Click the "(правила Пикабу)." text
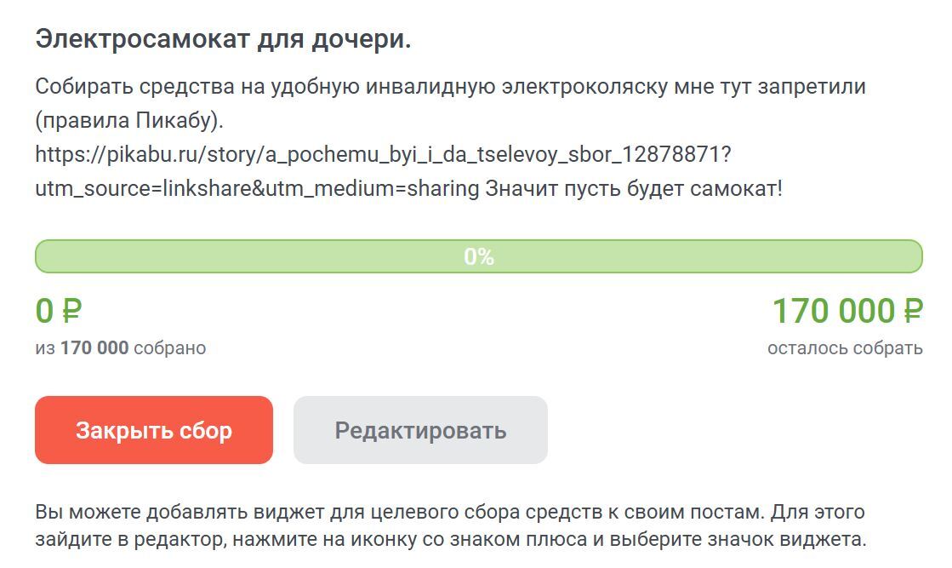 129,121
